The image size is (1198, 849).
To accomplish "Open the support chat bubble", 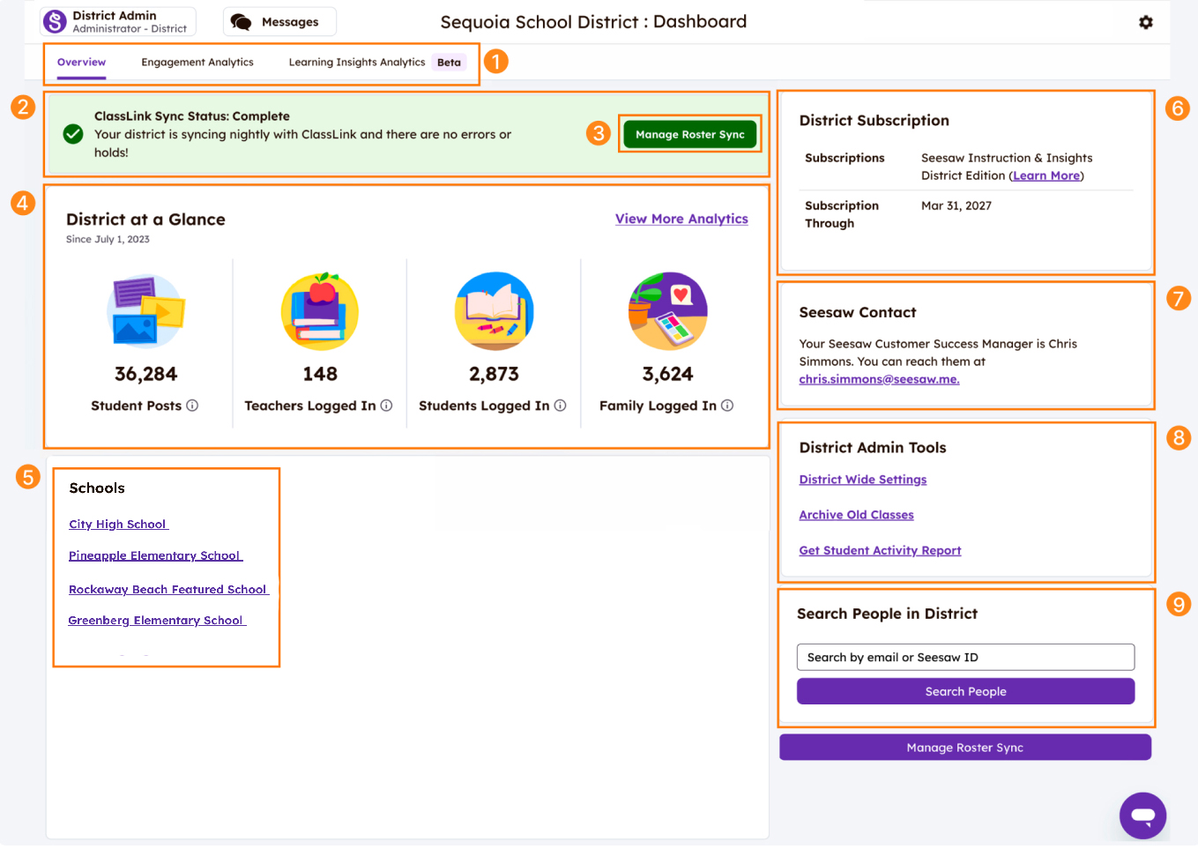I will pyautogui.click(x=1142, y=815).
